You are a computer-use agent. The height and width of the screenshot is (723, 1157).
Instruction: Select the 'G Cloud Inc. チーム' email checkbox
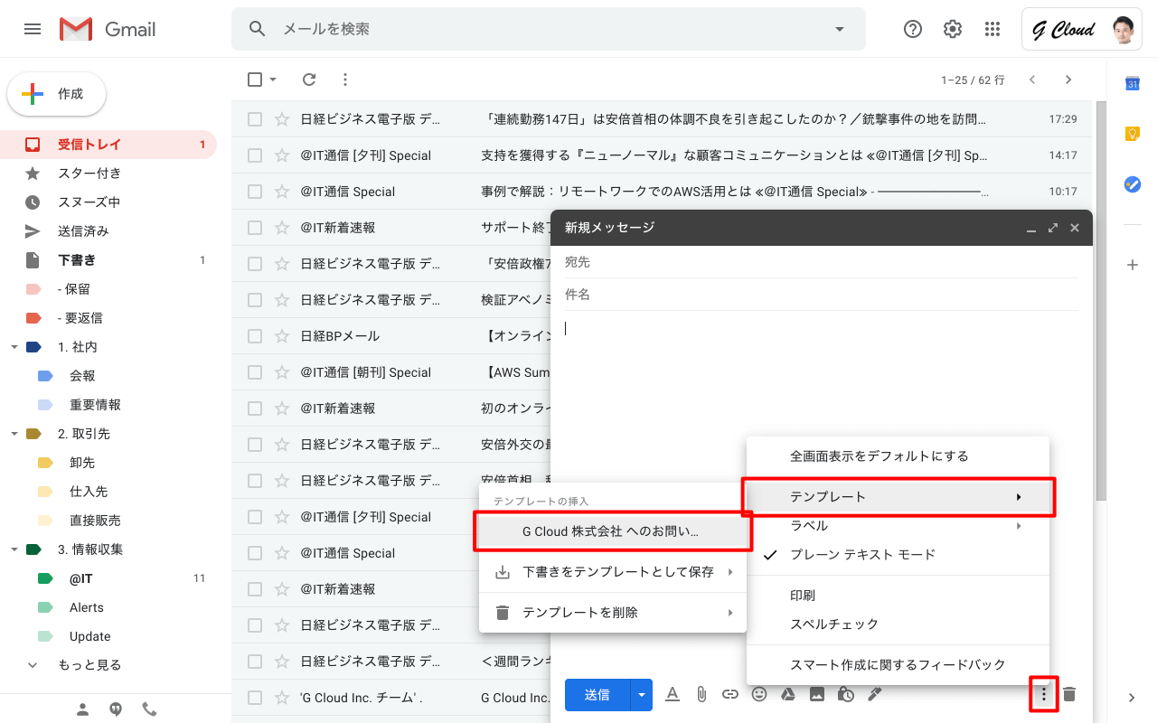255,698
